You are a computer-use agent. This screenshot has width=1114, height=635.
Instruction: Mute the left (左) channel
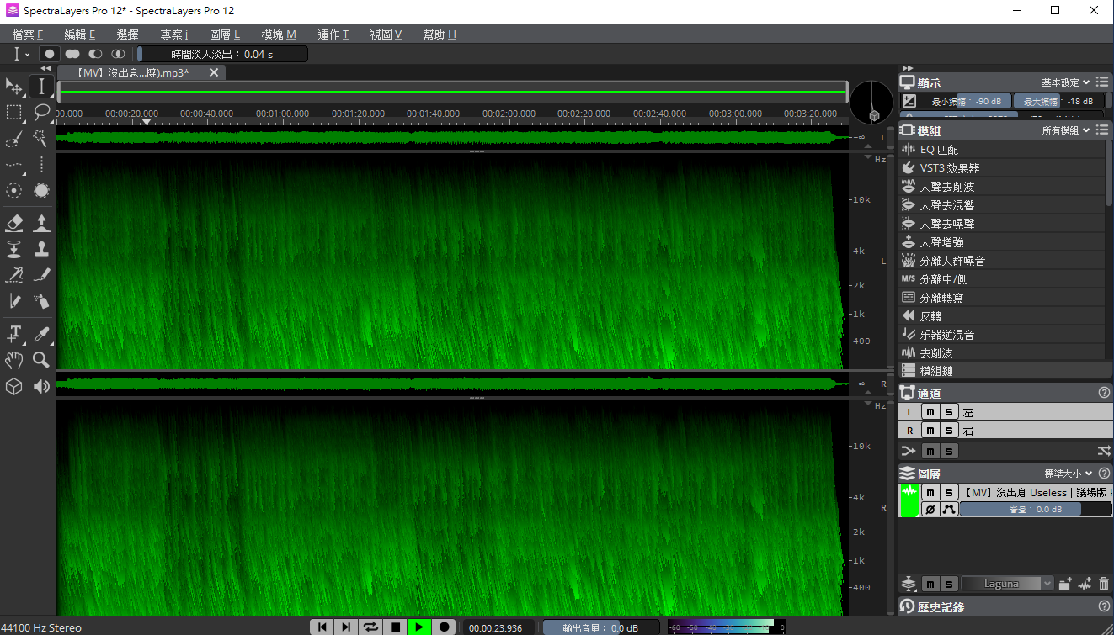(930, 412)
